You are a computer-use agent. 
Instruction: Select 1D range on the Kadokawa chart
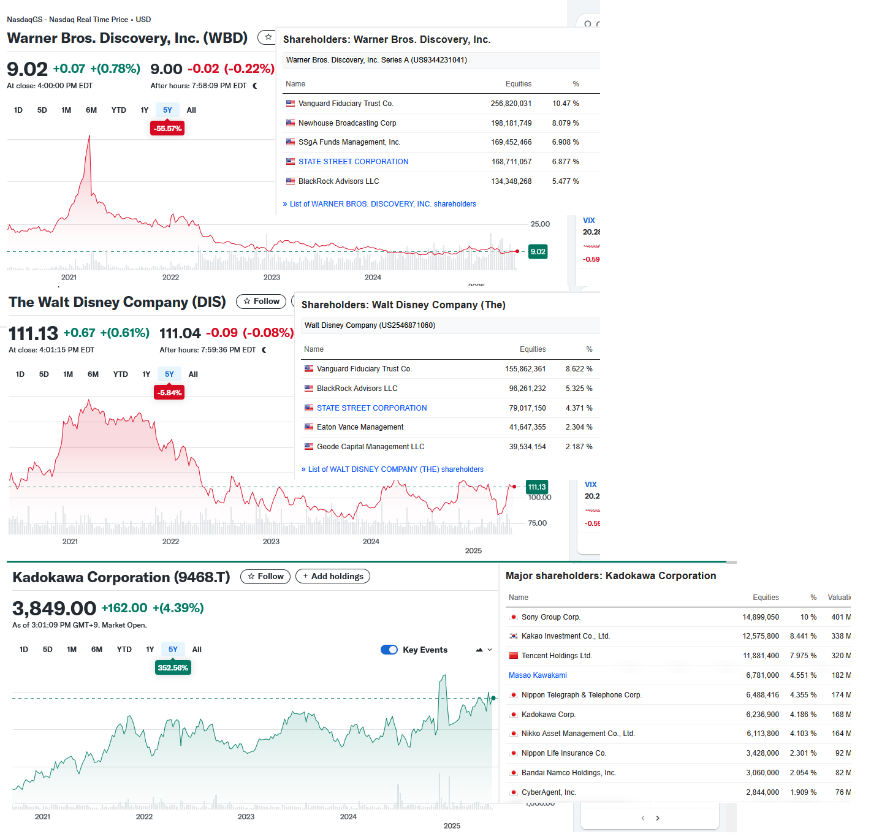click(24, 650)
